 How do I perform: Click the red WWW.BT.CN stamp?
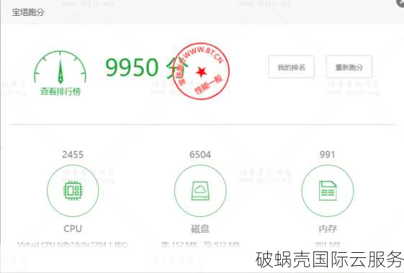pos(201,71)
